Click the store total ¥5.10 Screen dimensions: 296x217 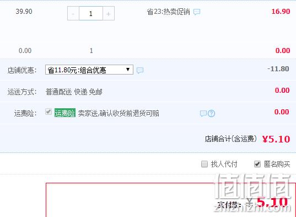pos(276,139)
